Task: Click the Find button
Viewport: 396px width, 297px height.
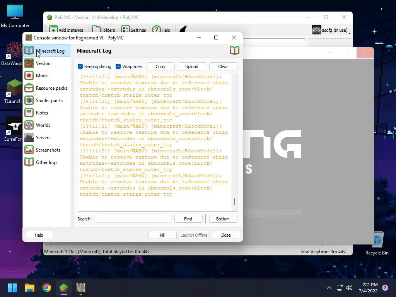Action: tap(188, 219)
